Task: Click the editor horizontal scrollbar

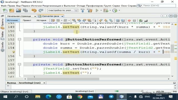Action: point(63,79)
